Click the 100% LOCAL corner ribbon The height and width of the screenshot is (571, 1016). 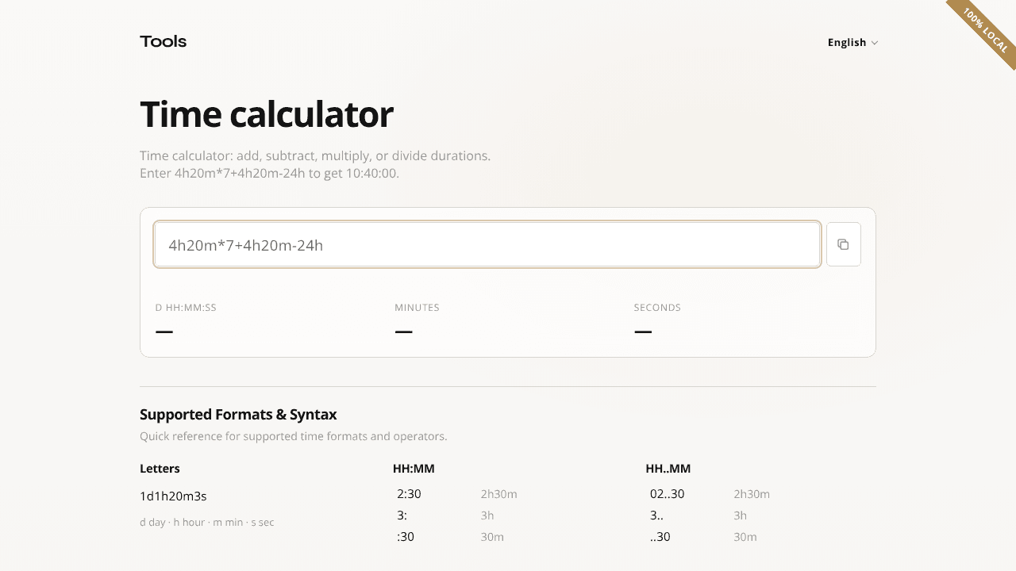tap(984, 31)
